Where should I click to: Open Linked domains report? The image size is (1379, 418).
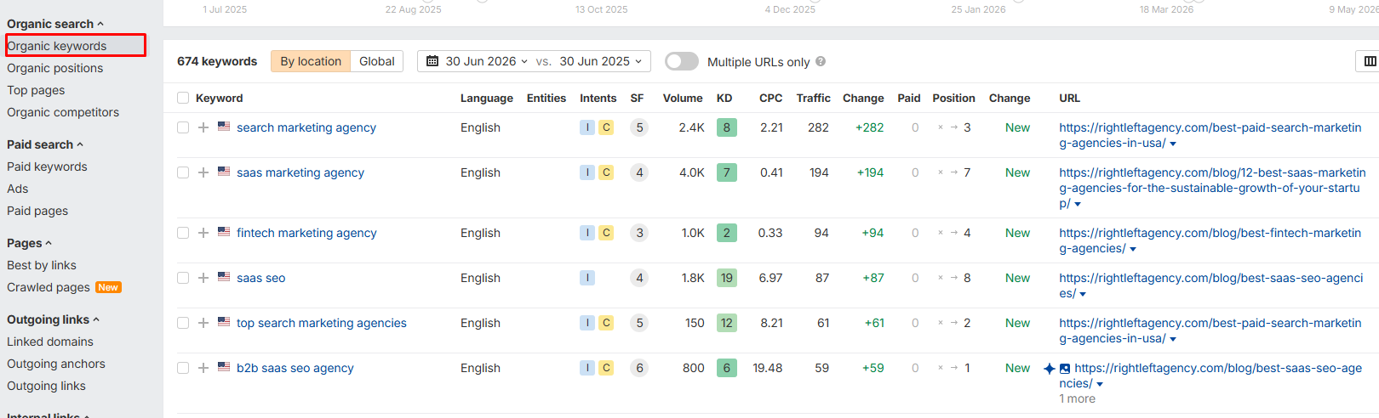point(50,342)
